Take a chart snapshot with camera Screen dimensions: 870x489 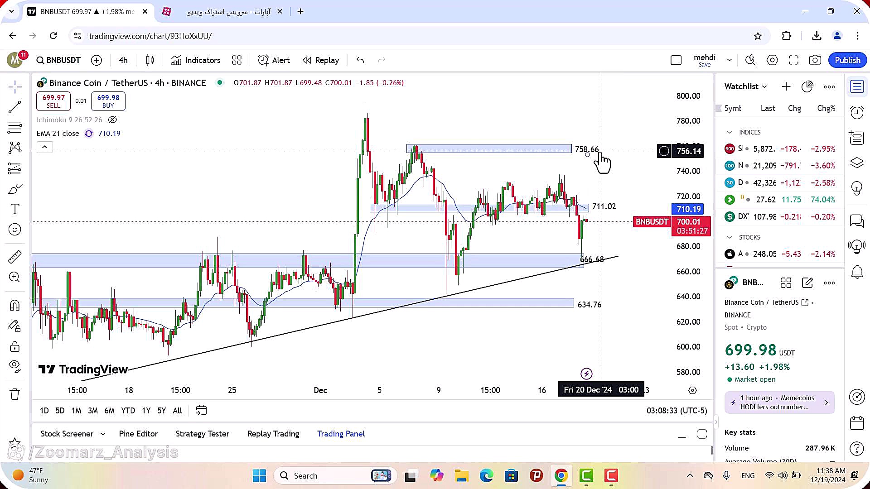[815, 60]
